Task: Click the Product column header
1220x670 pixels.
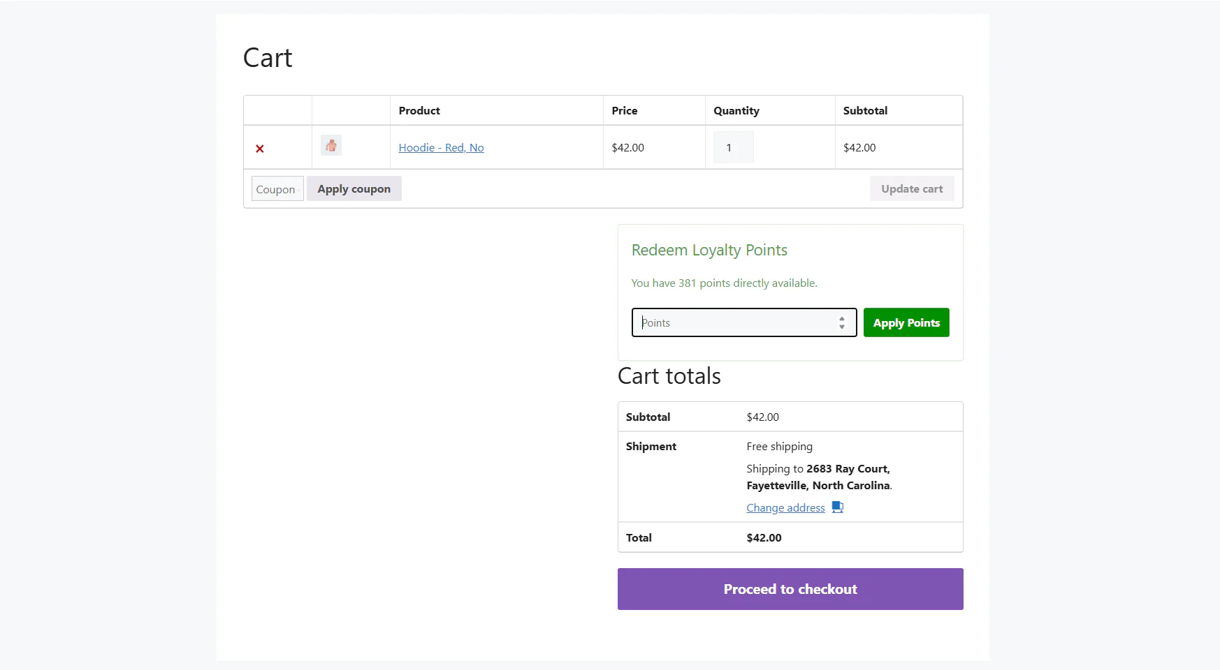Action: tap(419, 110)
